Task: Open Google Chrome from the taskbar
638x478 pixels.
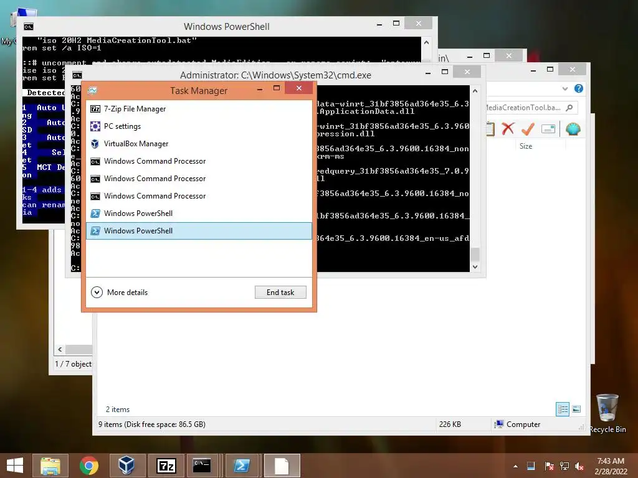Action: pos(88,466)
